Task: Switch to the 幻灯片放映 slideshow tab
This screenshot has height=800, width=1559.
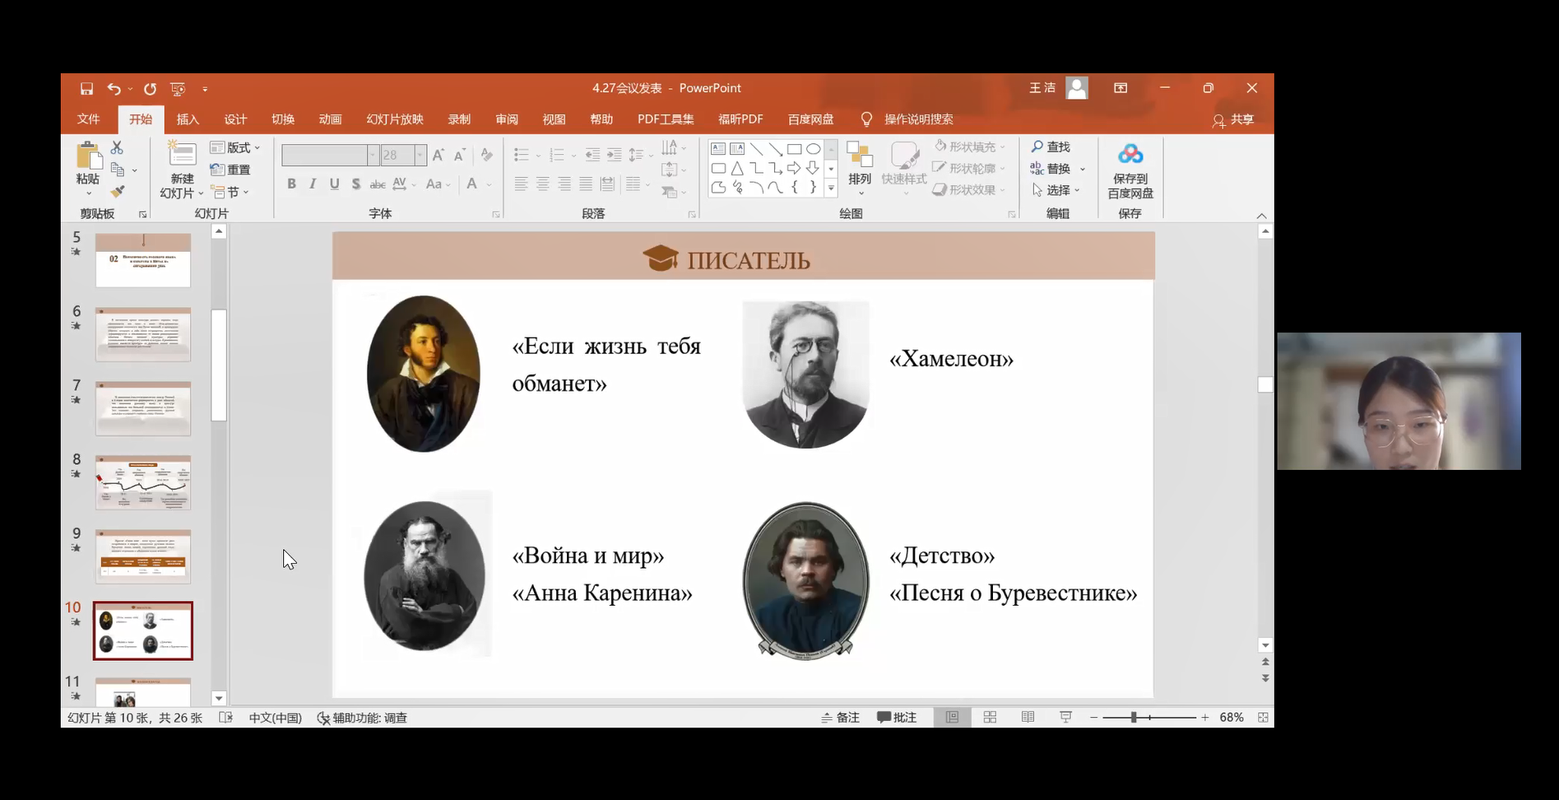Action: point(395,119)
